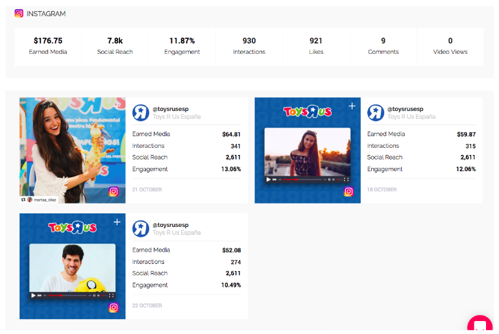Select the Video Views summary card

click(450, 46)
